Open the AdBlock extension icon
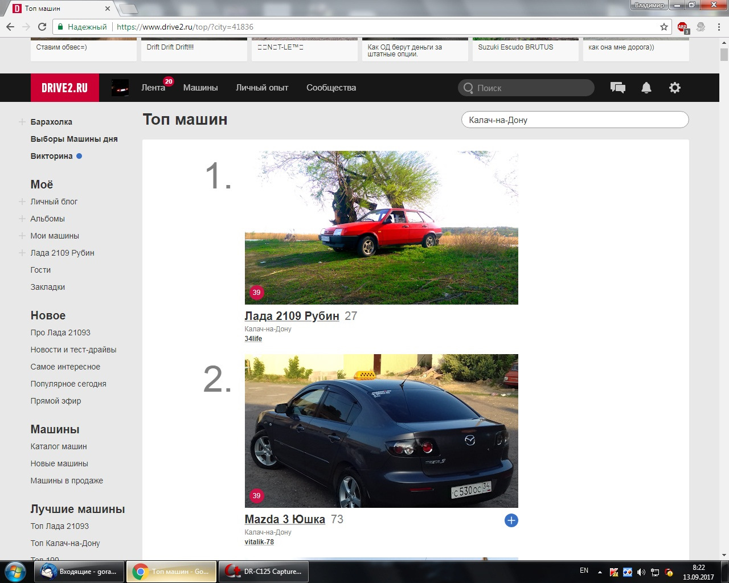This screenshot has height=583, width=729. pyautogui.click(x=683, y=27)
